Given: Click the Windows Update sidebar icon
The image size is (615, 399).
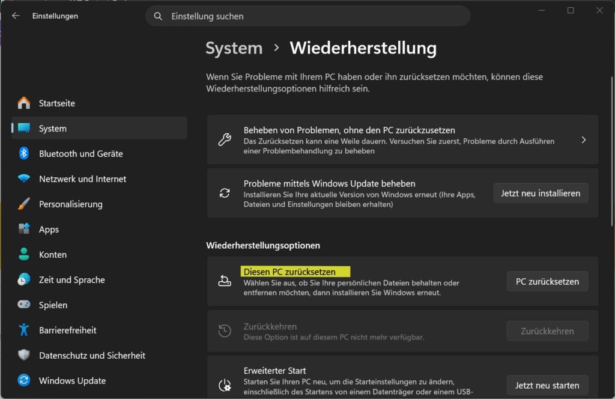Looking at the screenshot, I should pos(24,380).
